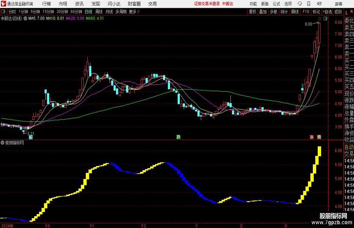Screen dimensions: 354x228
Task: Click the 跌 marker below the candlesticks
Action: [178, 137]
